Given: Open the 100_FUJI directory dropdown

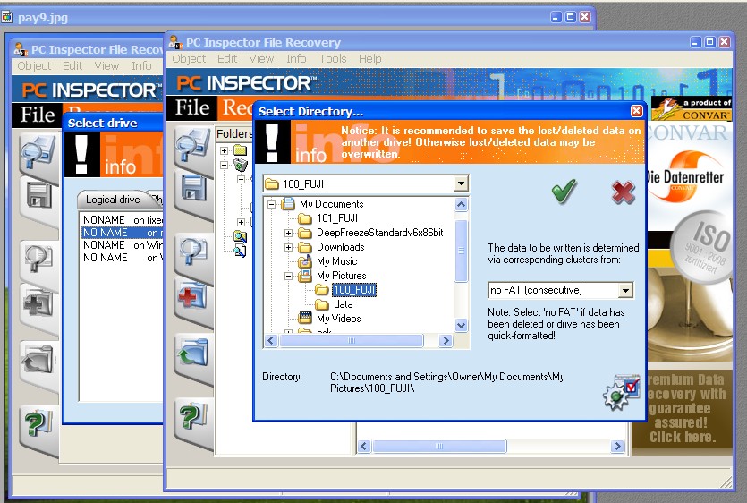Looking at the screenshot, I should point(461,183).
